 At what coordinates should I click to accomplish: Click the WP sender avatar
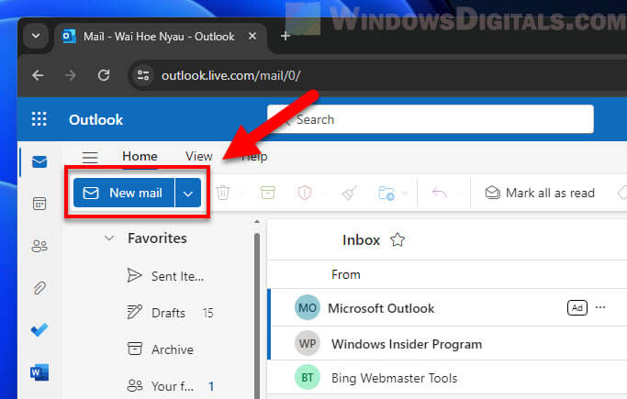tap(308, 343)
